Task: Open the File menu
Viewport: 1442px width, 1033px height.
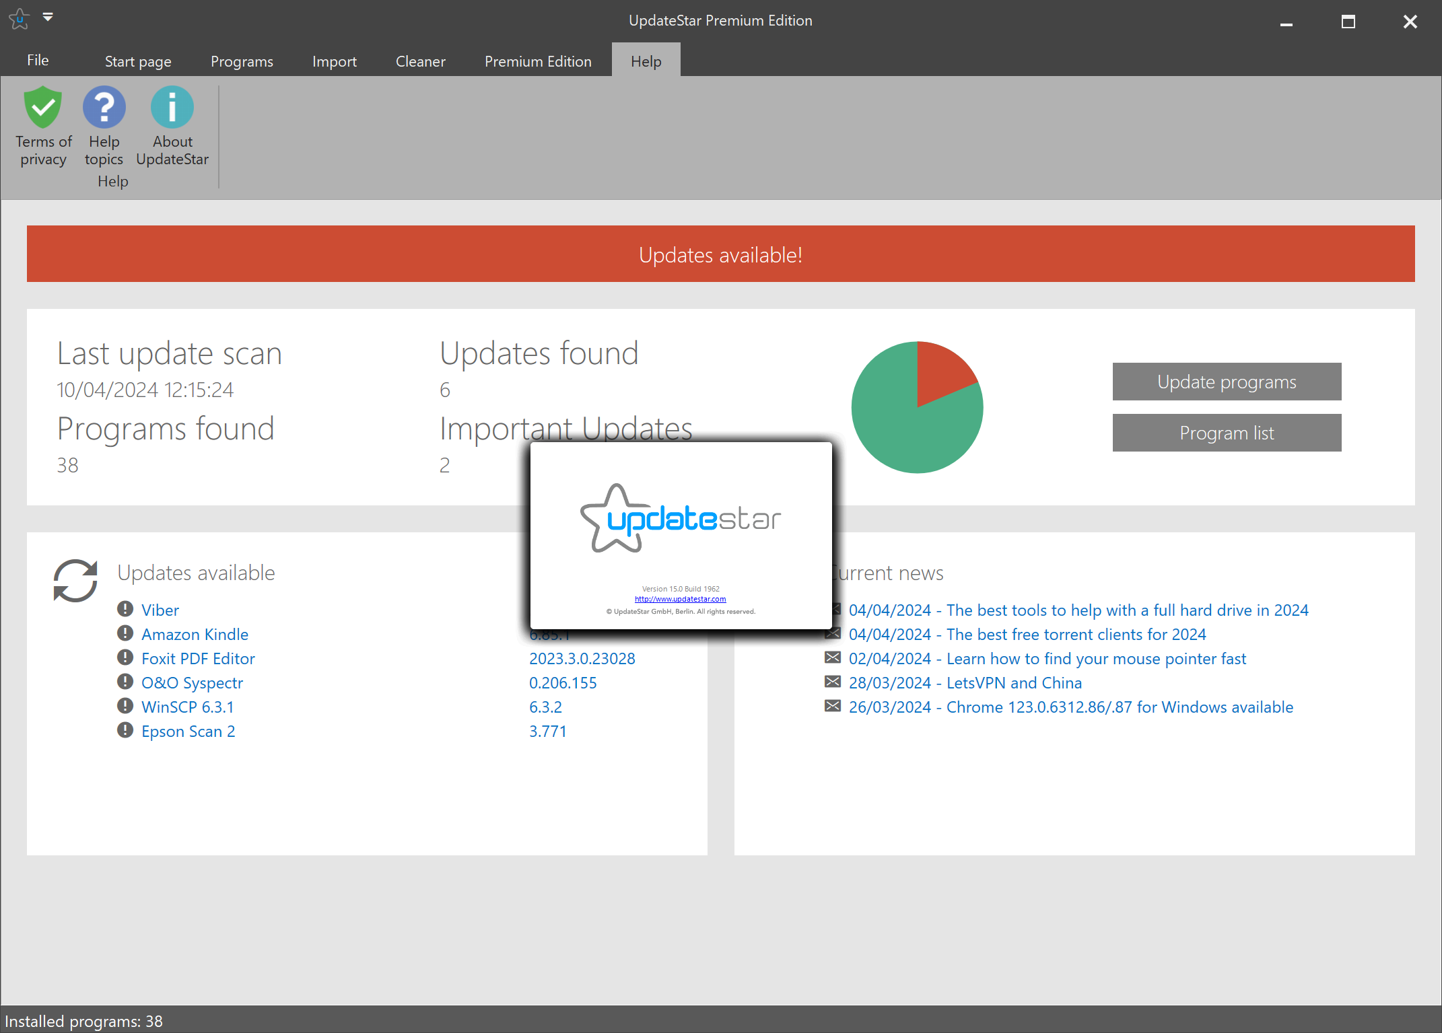Action: [38, 61]
